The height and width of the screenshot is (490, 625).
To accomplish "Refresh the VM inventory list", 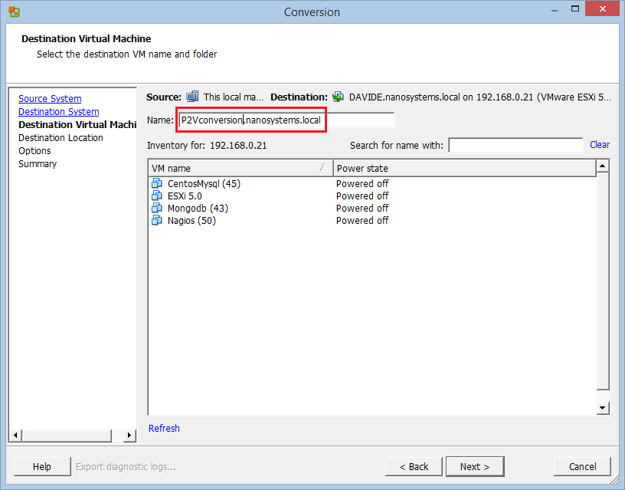I will click(164, 428).
